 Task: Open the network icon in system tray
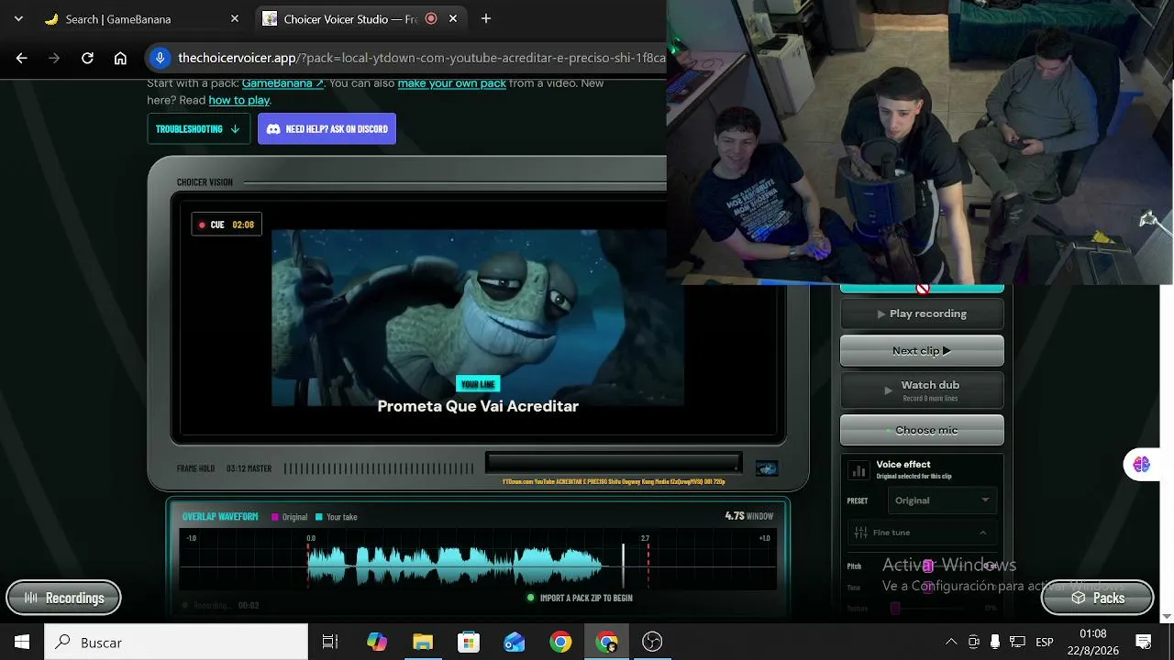(1017, 642)
